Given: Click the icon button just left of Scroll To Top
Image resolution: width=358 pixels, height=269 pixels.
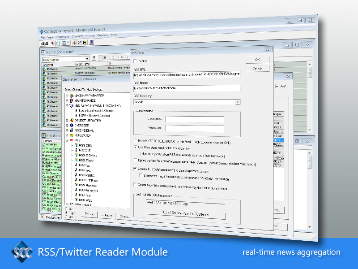Looking at the screenshot, I should point(105,57).
